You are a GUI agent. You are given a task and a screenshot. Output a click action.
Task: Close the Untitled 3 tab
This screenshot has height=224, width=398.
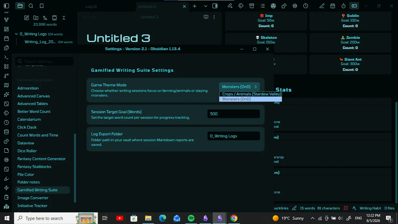(x=184, y=6)
